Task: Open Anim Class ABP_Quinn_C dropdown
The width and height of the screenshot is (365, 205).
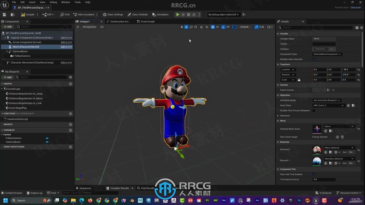Action: point(329,106)
